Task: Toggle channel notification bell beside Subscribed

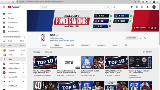Action: (140, 38)
